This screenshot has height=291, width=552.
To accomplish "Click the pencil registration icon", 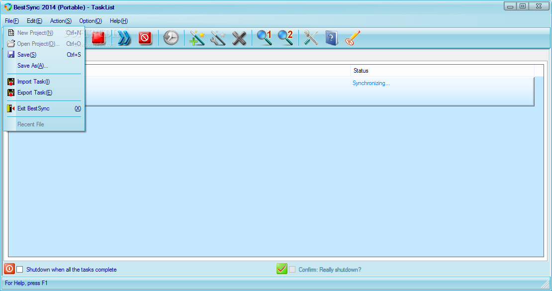I will pyautogui.click(x=353, y=38).
